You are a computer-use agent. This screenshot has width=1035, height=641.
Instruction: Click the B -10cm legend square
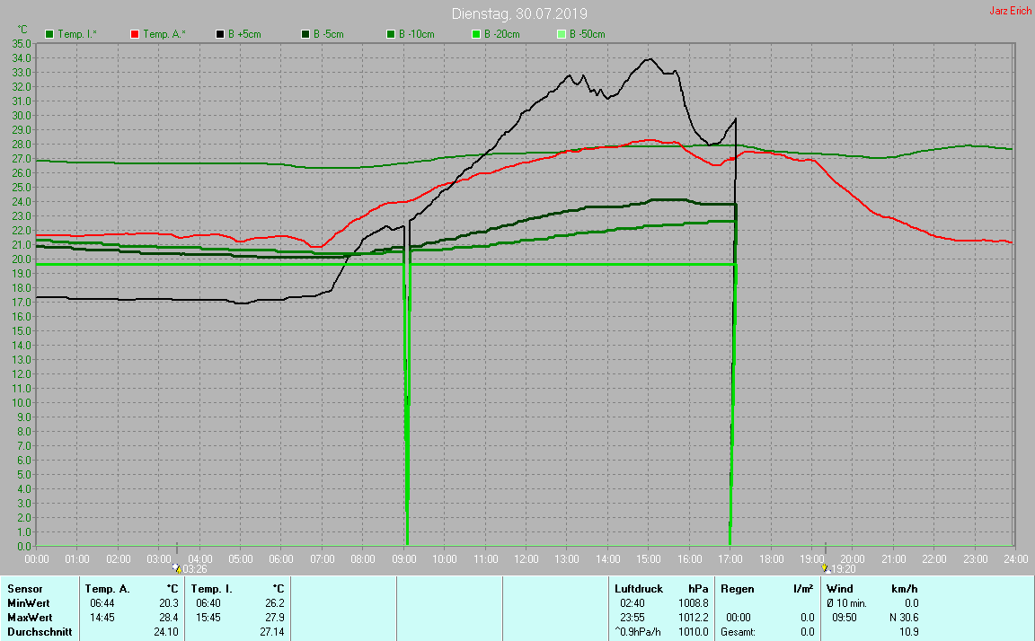coord(391,34)
